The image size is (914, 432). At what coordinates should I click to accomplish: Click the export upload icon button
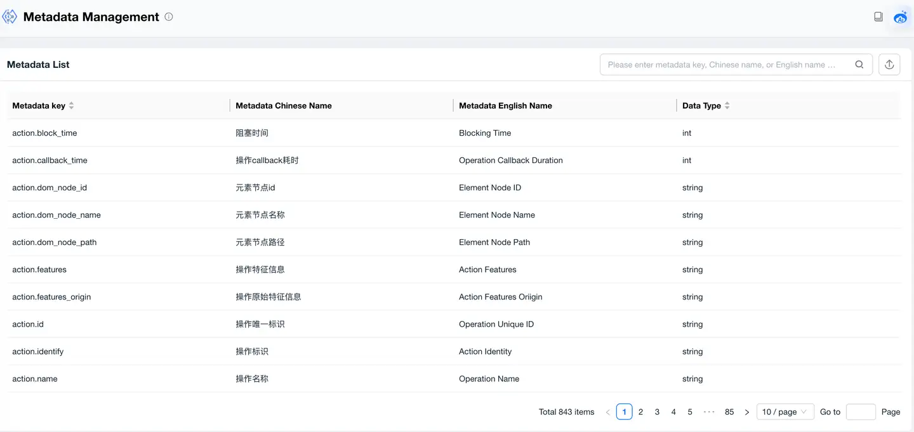click(889, 65)
